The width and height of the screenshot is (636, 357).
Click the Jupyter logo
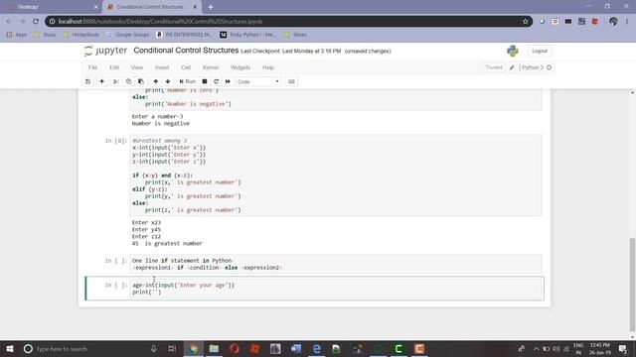tap(105, 51)
